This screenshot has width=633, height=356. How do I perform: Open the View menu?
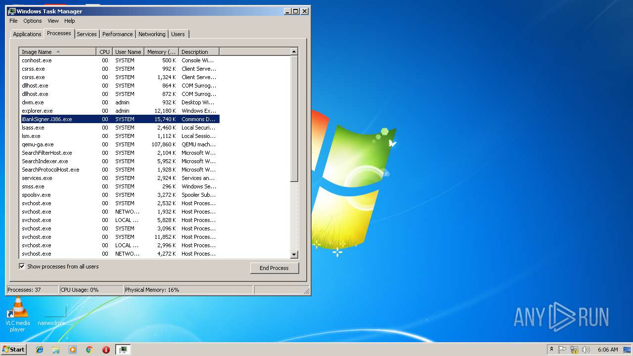[53, 21]
